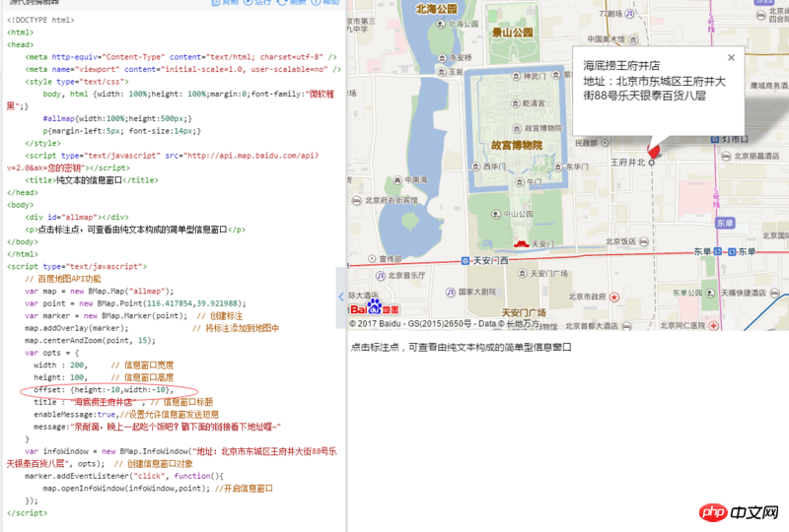This screenshot has width=789, height=532.
Task: Click the php中文网 logo
Action: [739, 512]
